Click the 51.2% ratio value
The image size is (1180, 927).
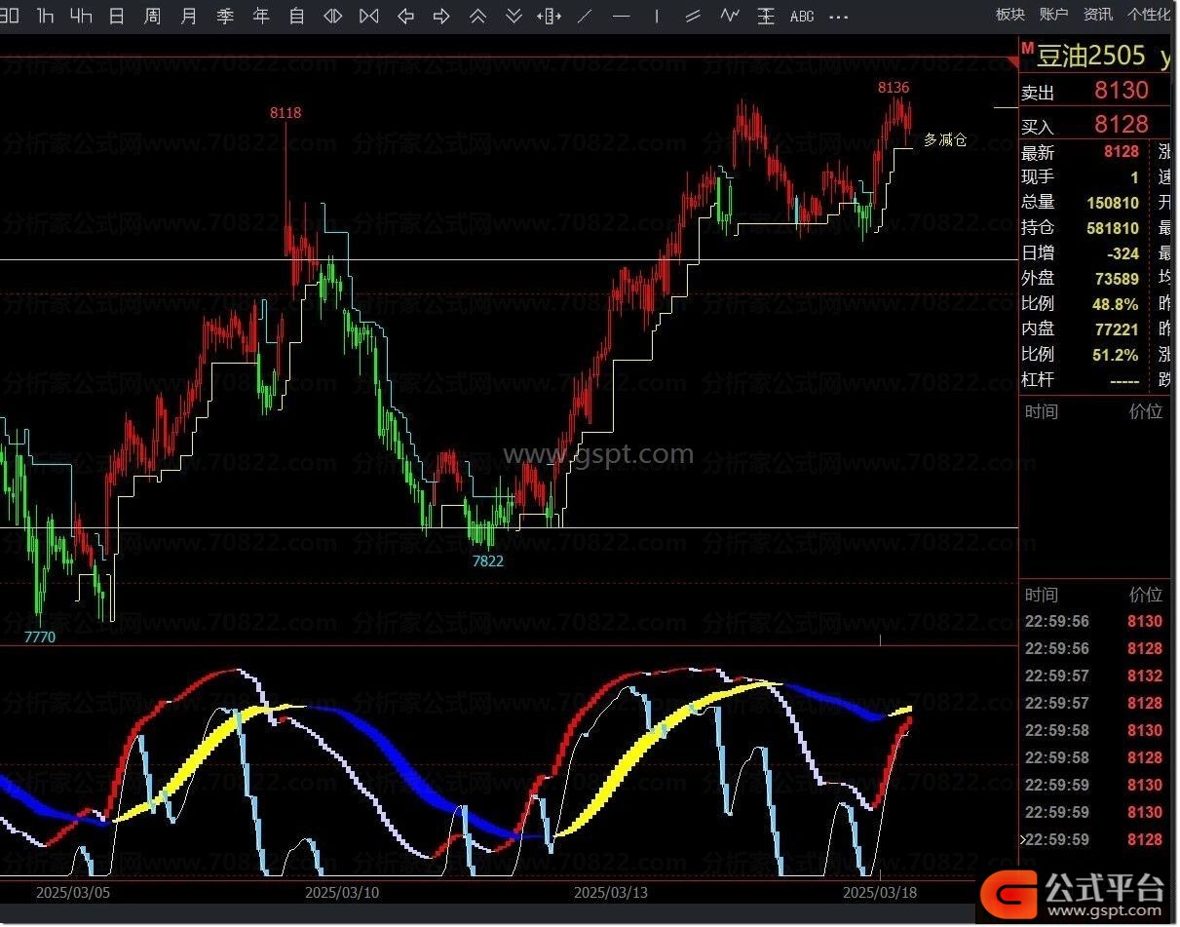click(x=1116, y=354)
